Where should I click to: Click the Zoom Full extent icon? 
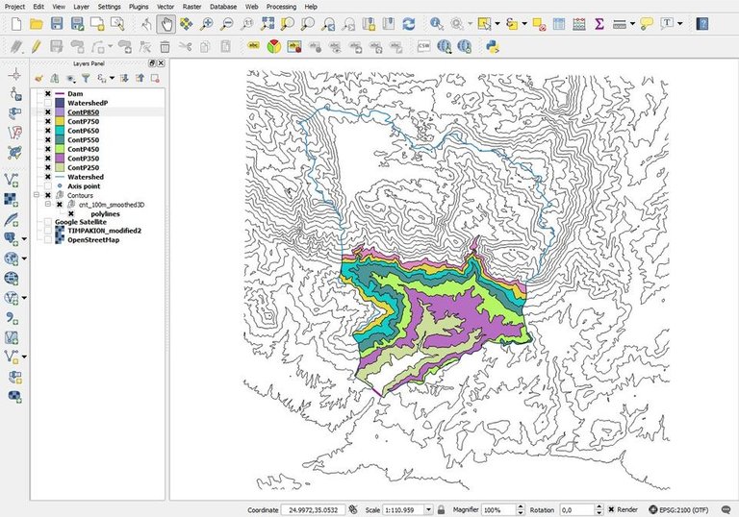point(267,23)
